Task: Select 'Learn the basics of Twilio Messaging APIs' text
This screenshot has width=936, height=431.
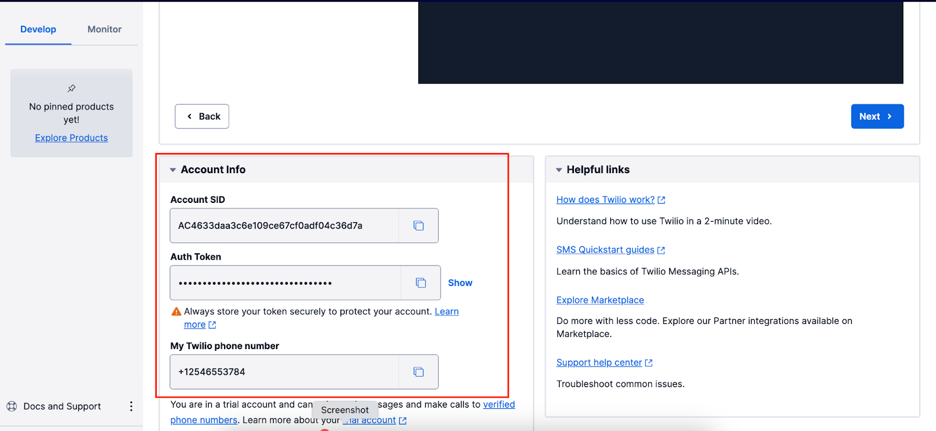Action: point(648,271)
